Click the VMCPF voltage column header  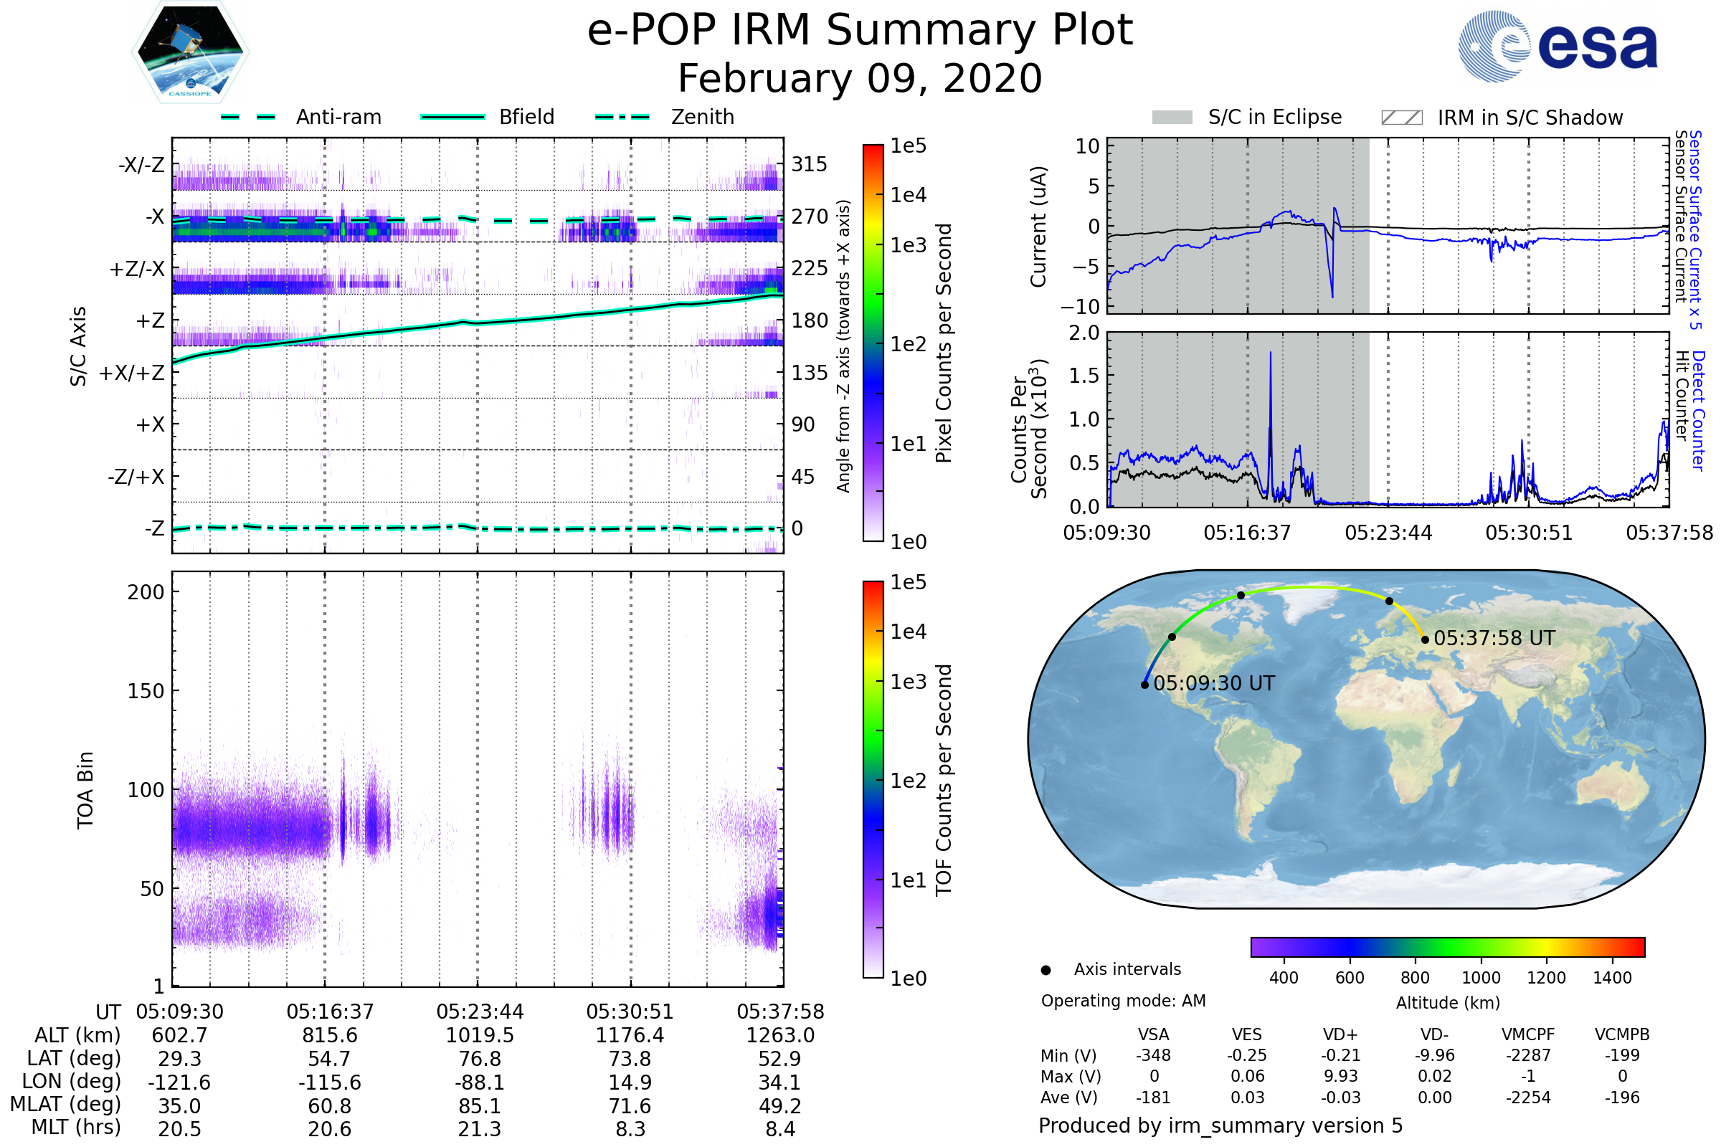click(1528, 1034)
